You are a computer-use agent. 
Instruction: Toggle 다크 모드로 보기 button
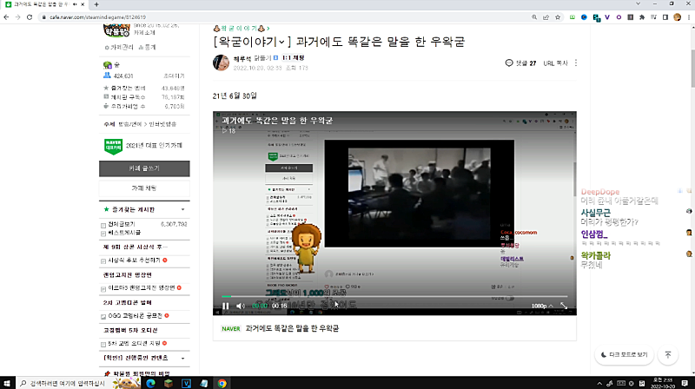pos(624,355)
